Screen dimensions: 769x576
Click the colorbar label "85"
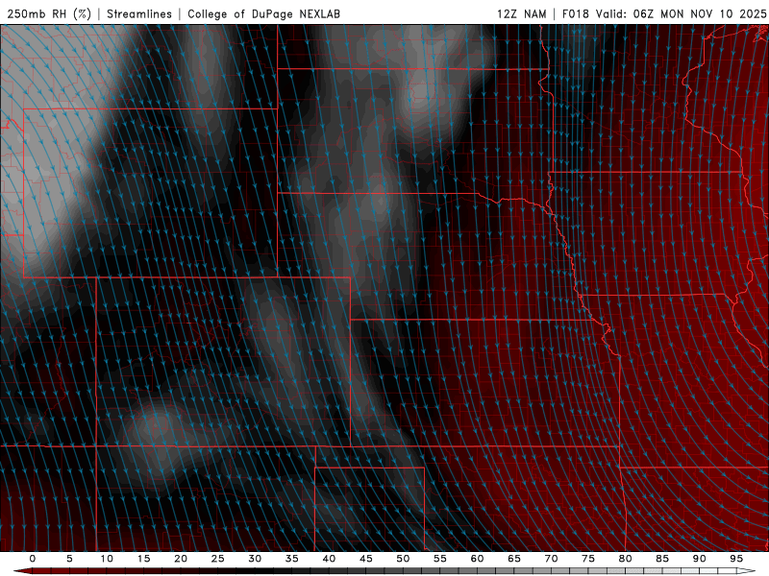tap(662, 559)
